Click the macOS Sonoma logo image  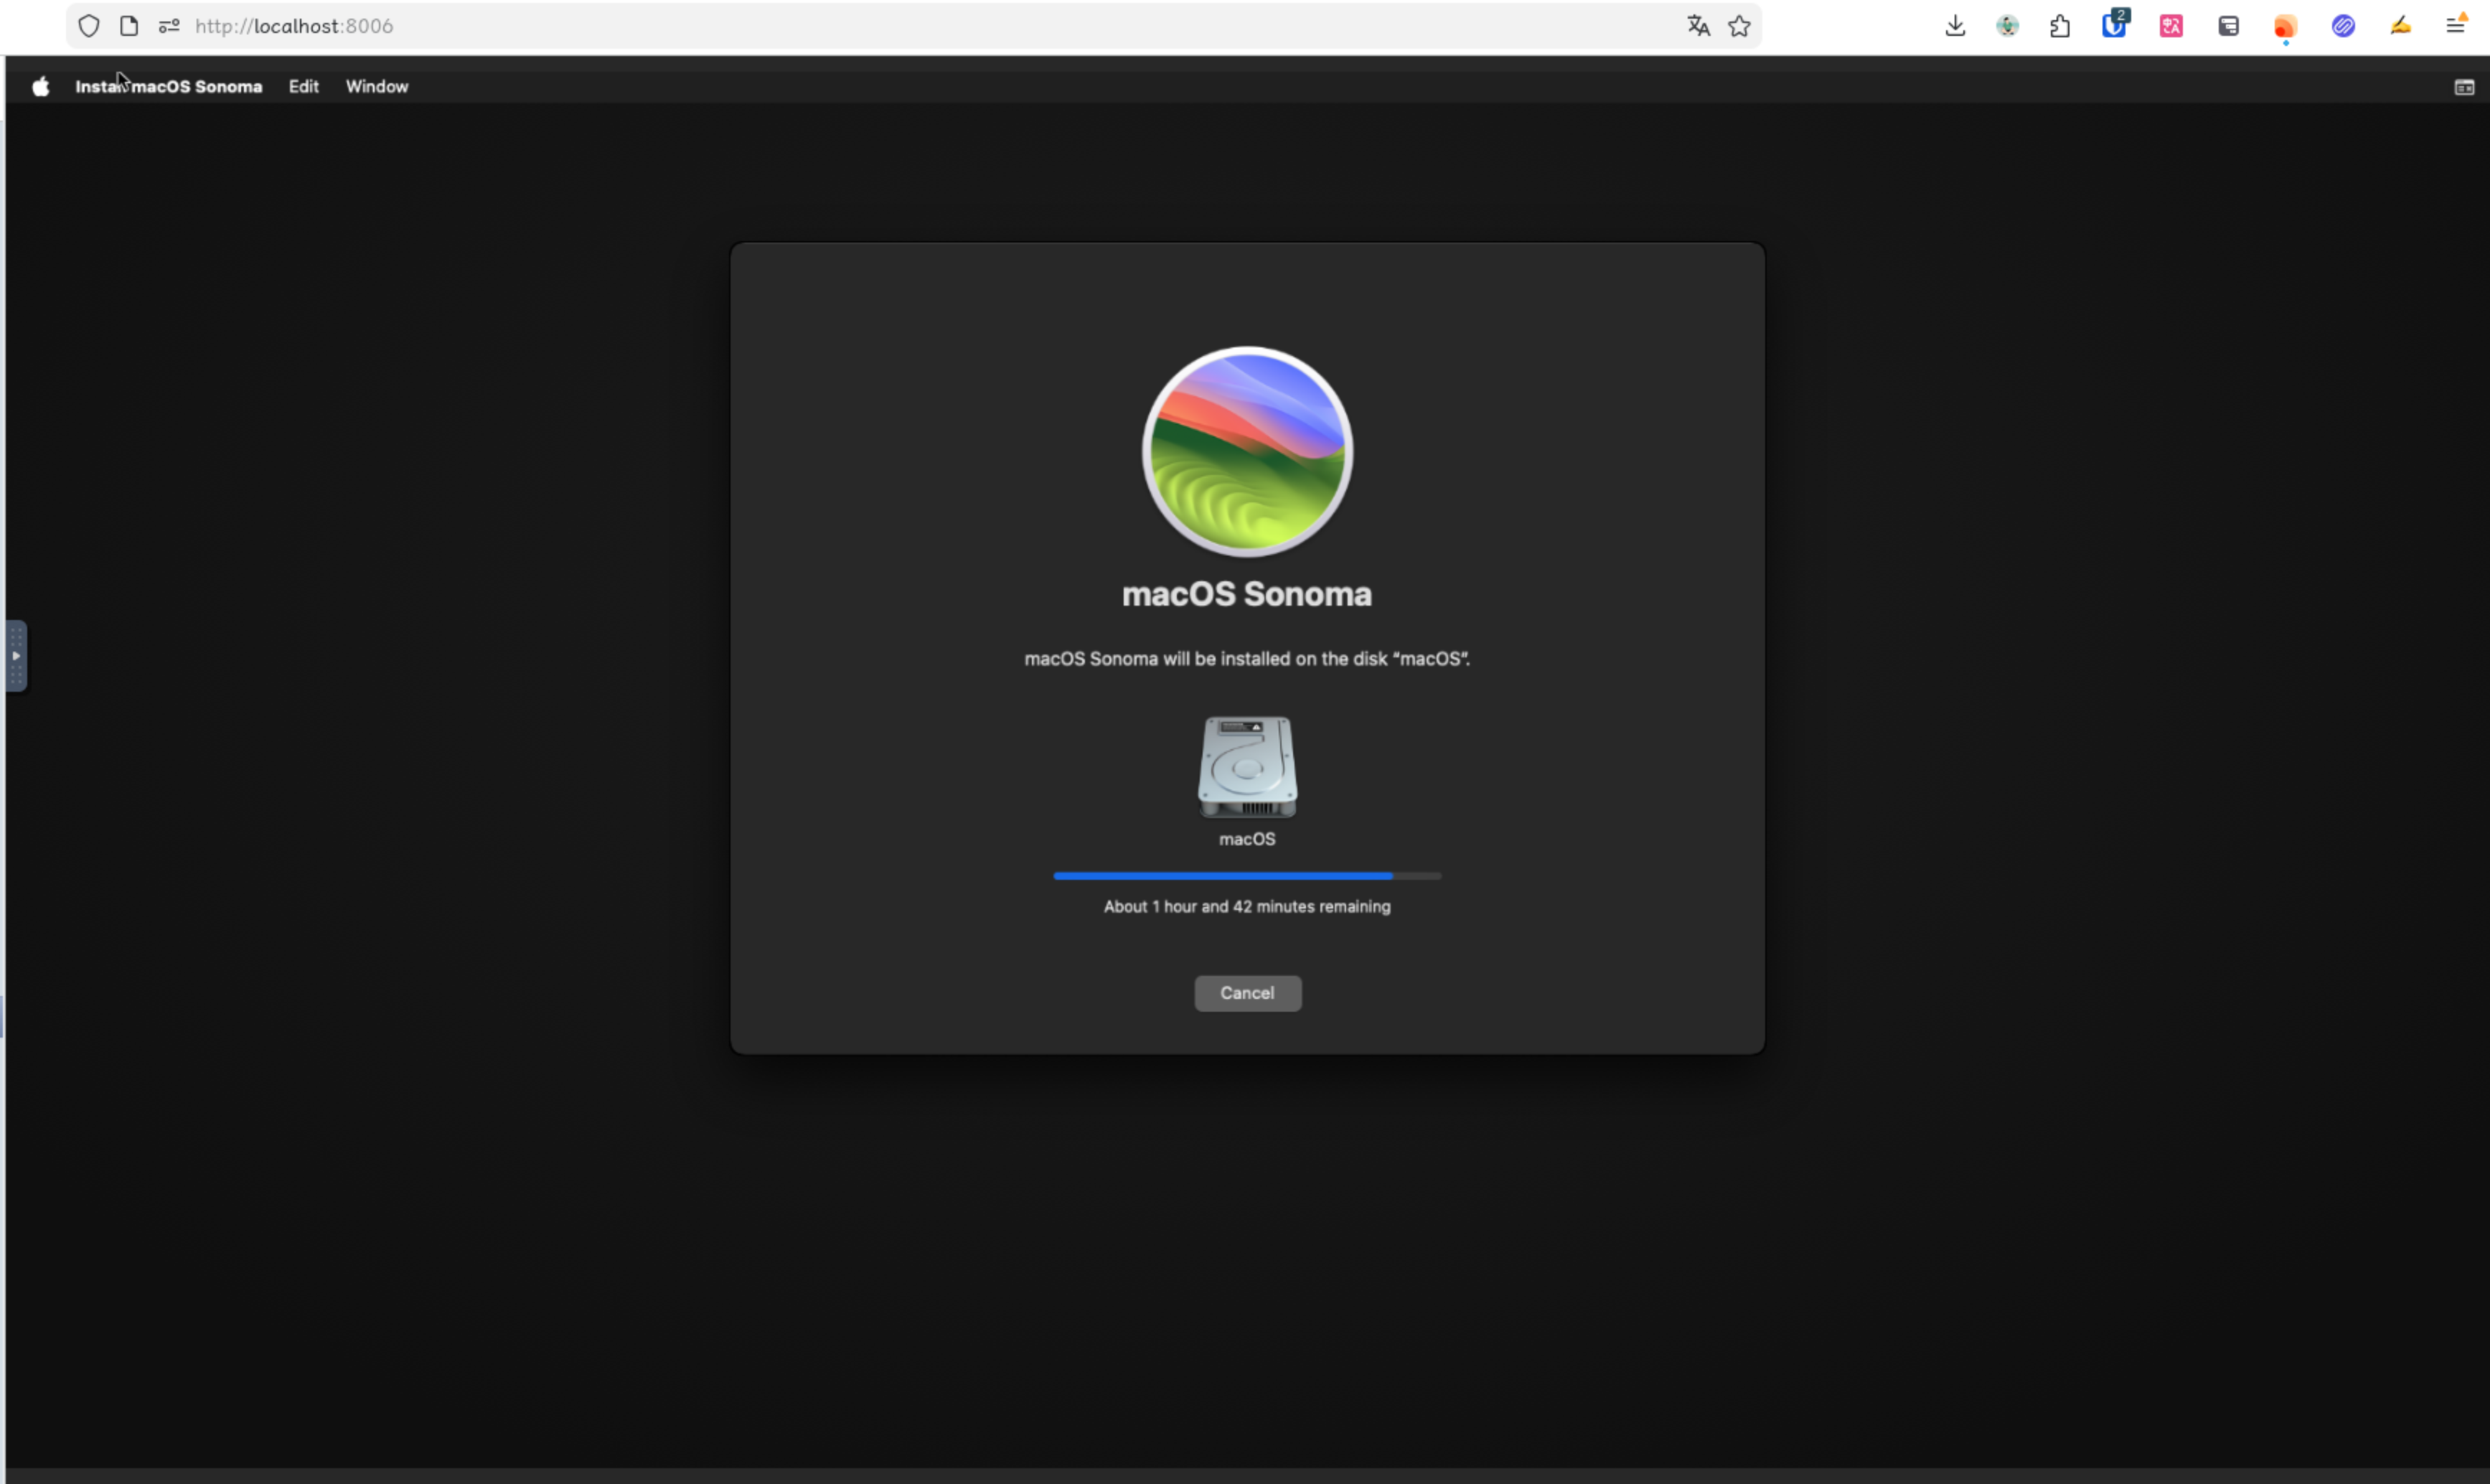[1247, 451]
